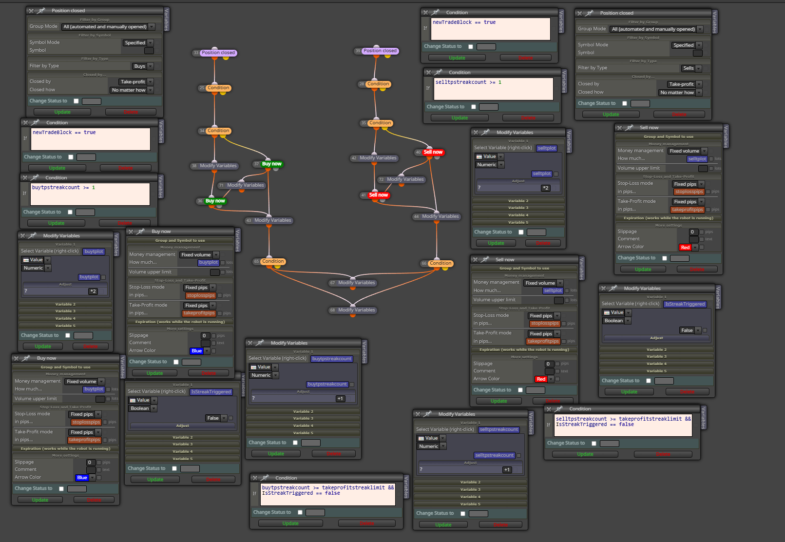Pin the Position closed panel filtered by Buys
This screenshot has width=785, height=542.
coord(41,11)
